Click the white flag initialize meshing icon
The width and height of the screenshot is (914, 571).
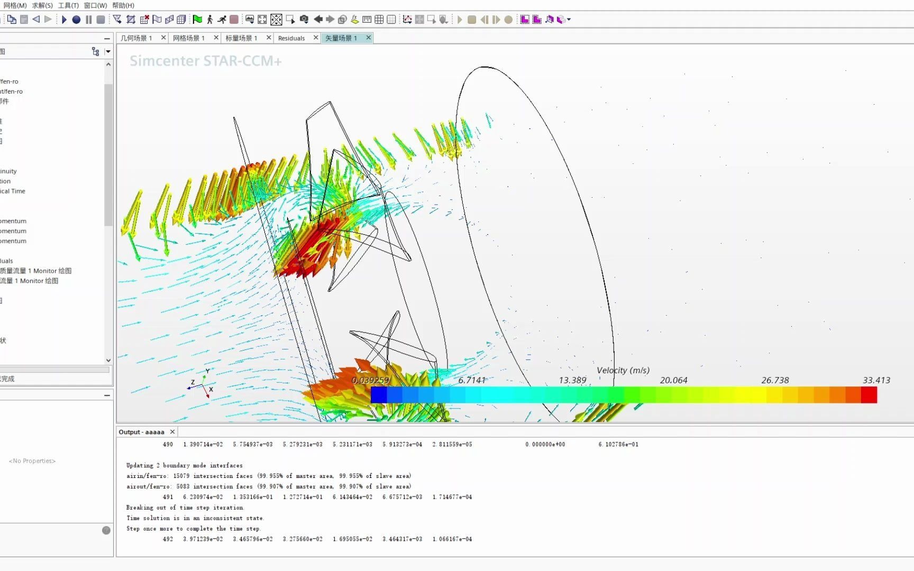click(x=157, y=20)
